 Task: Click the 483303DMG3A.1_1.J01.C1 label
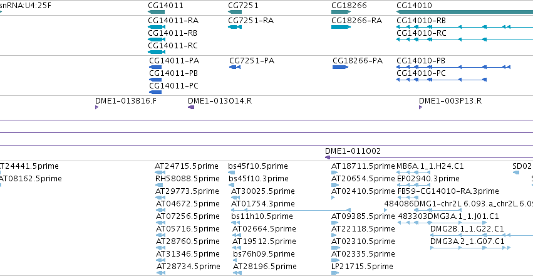coord(448,216)
